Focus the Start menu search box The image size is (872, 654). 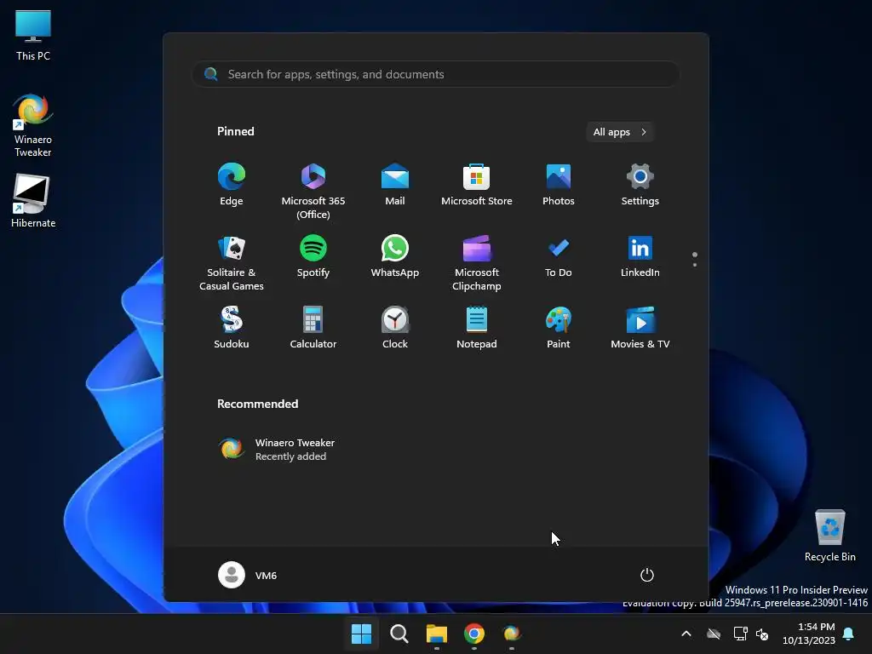click(436, 75)
